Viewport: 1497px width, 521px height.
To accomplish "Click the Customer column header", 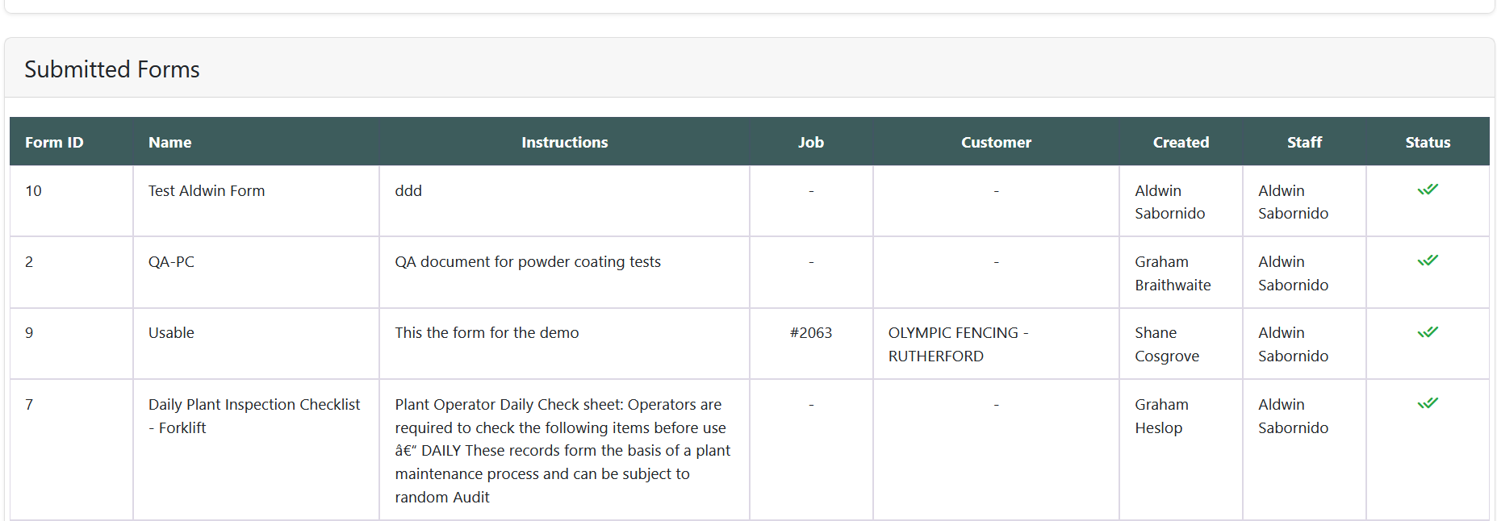I will coord(995,143).
